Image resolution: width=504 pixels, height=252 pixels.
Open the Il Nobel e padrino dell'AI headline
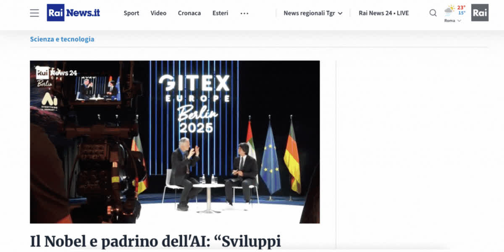[155, 241]
